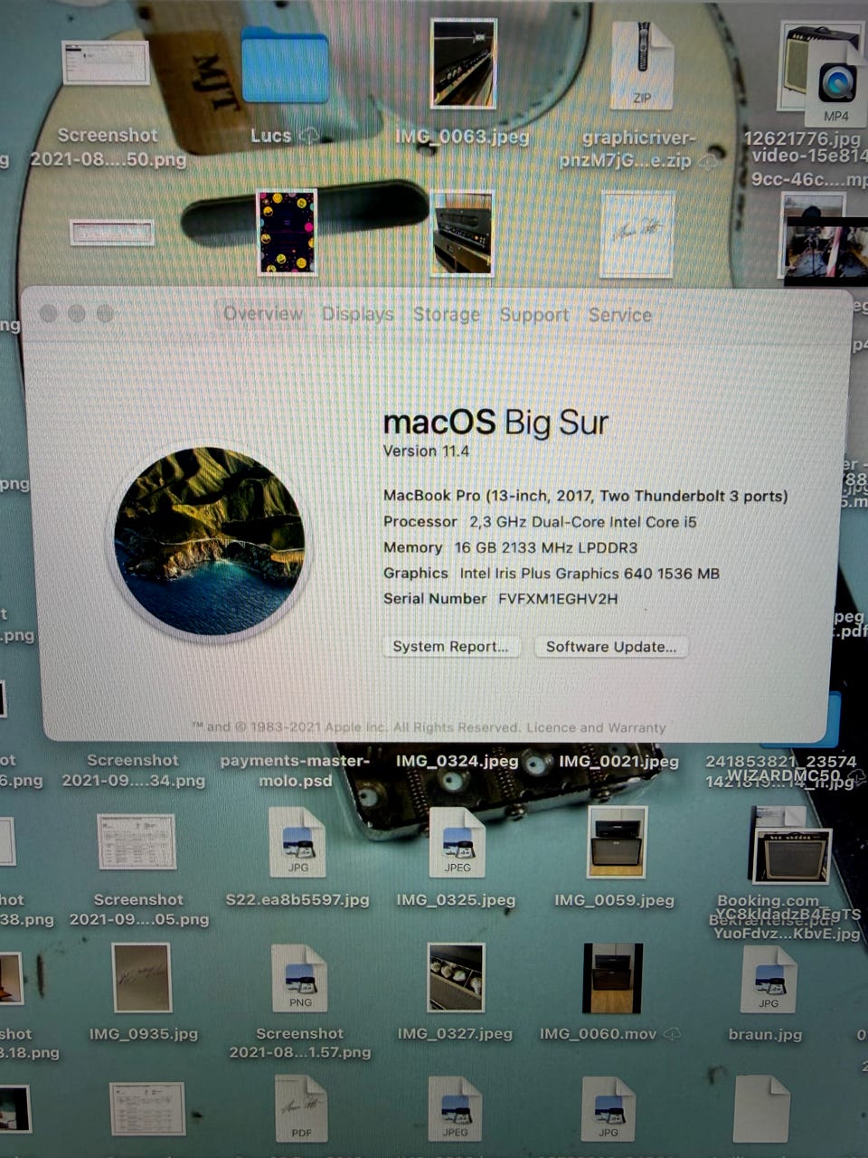Select the IMG_0327.jpeg file label
Viewport: 868px width, 1158px height.
coord(455,1033)
